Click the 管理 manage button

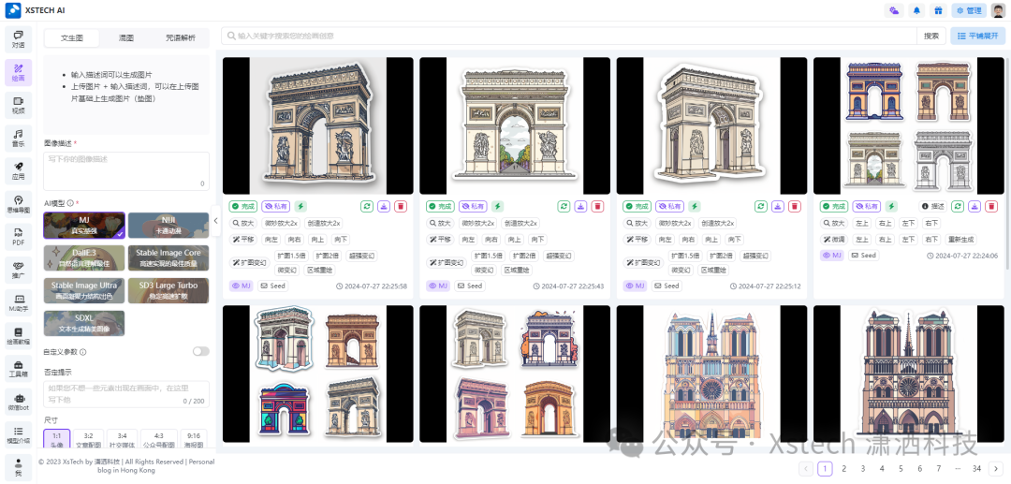(x=969, y=10)
